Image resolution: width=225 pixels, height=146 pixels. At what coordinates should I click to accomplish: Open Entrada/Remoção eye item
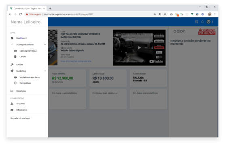pos(28,51)
